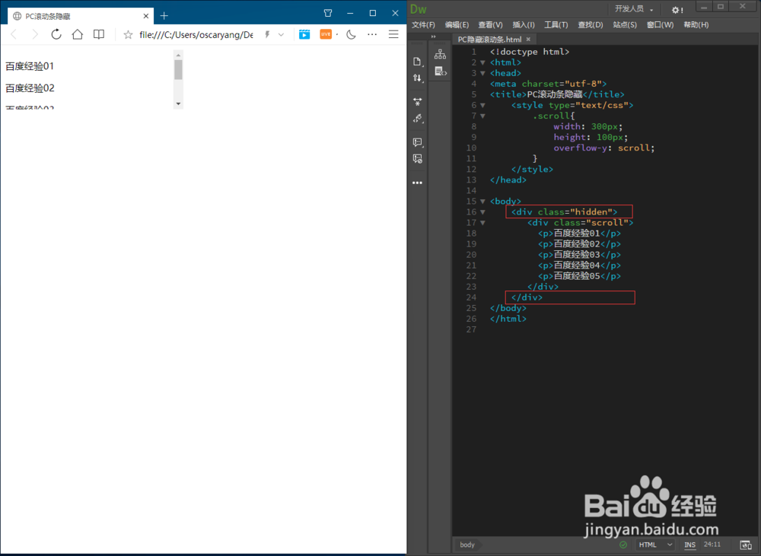Click the scroll up arrow in page
This screenshot has height=556, width=761.
pyautogui.click(x=178, y=56)
